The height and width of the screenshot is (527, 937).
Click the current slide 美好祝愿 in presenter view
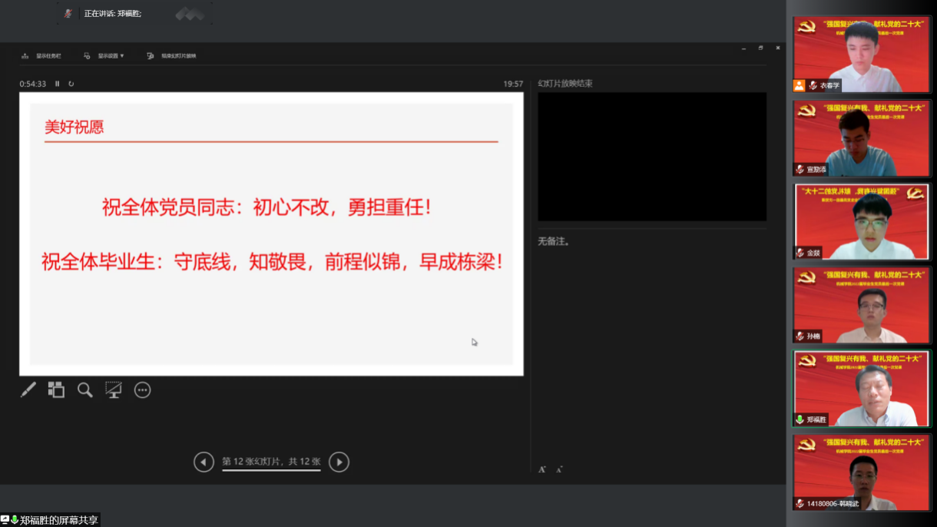tap(271, 234)
